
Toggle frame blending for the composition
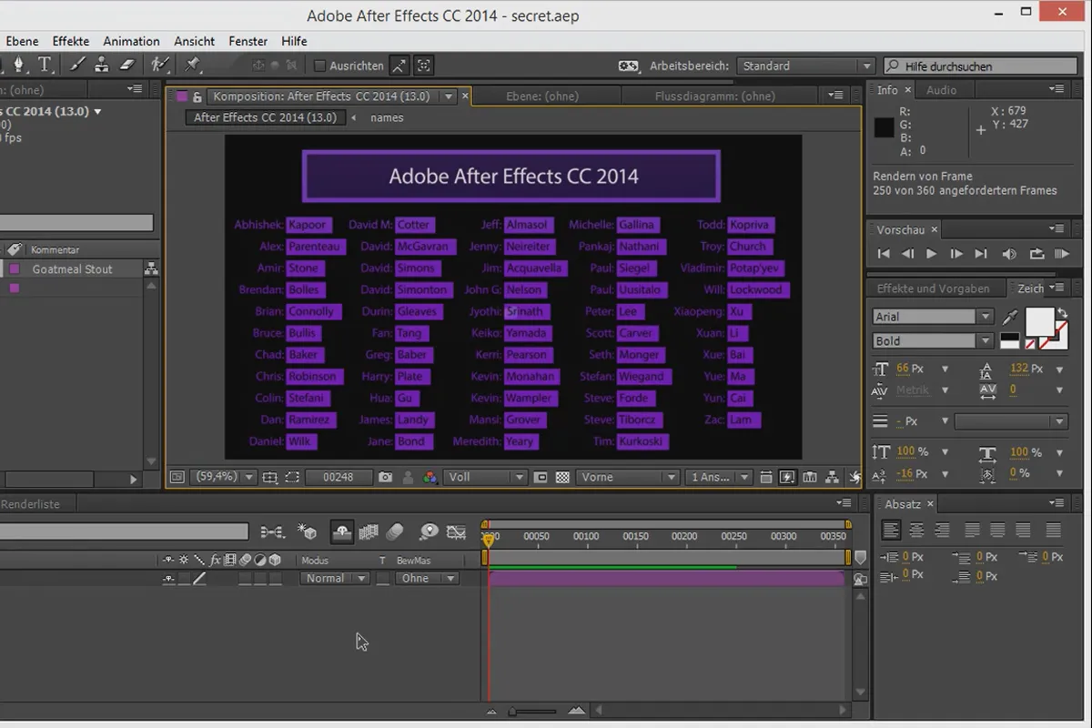tap(369, 532)
